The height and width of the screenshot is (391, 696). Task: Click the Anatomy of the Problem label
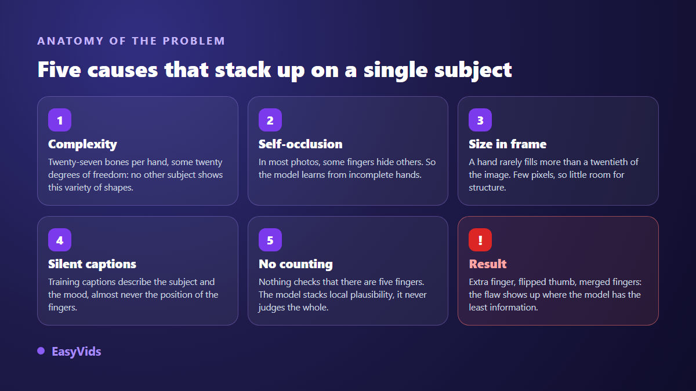pyautogui.click(x=131, y=41)
